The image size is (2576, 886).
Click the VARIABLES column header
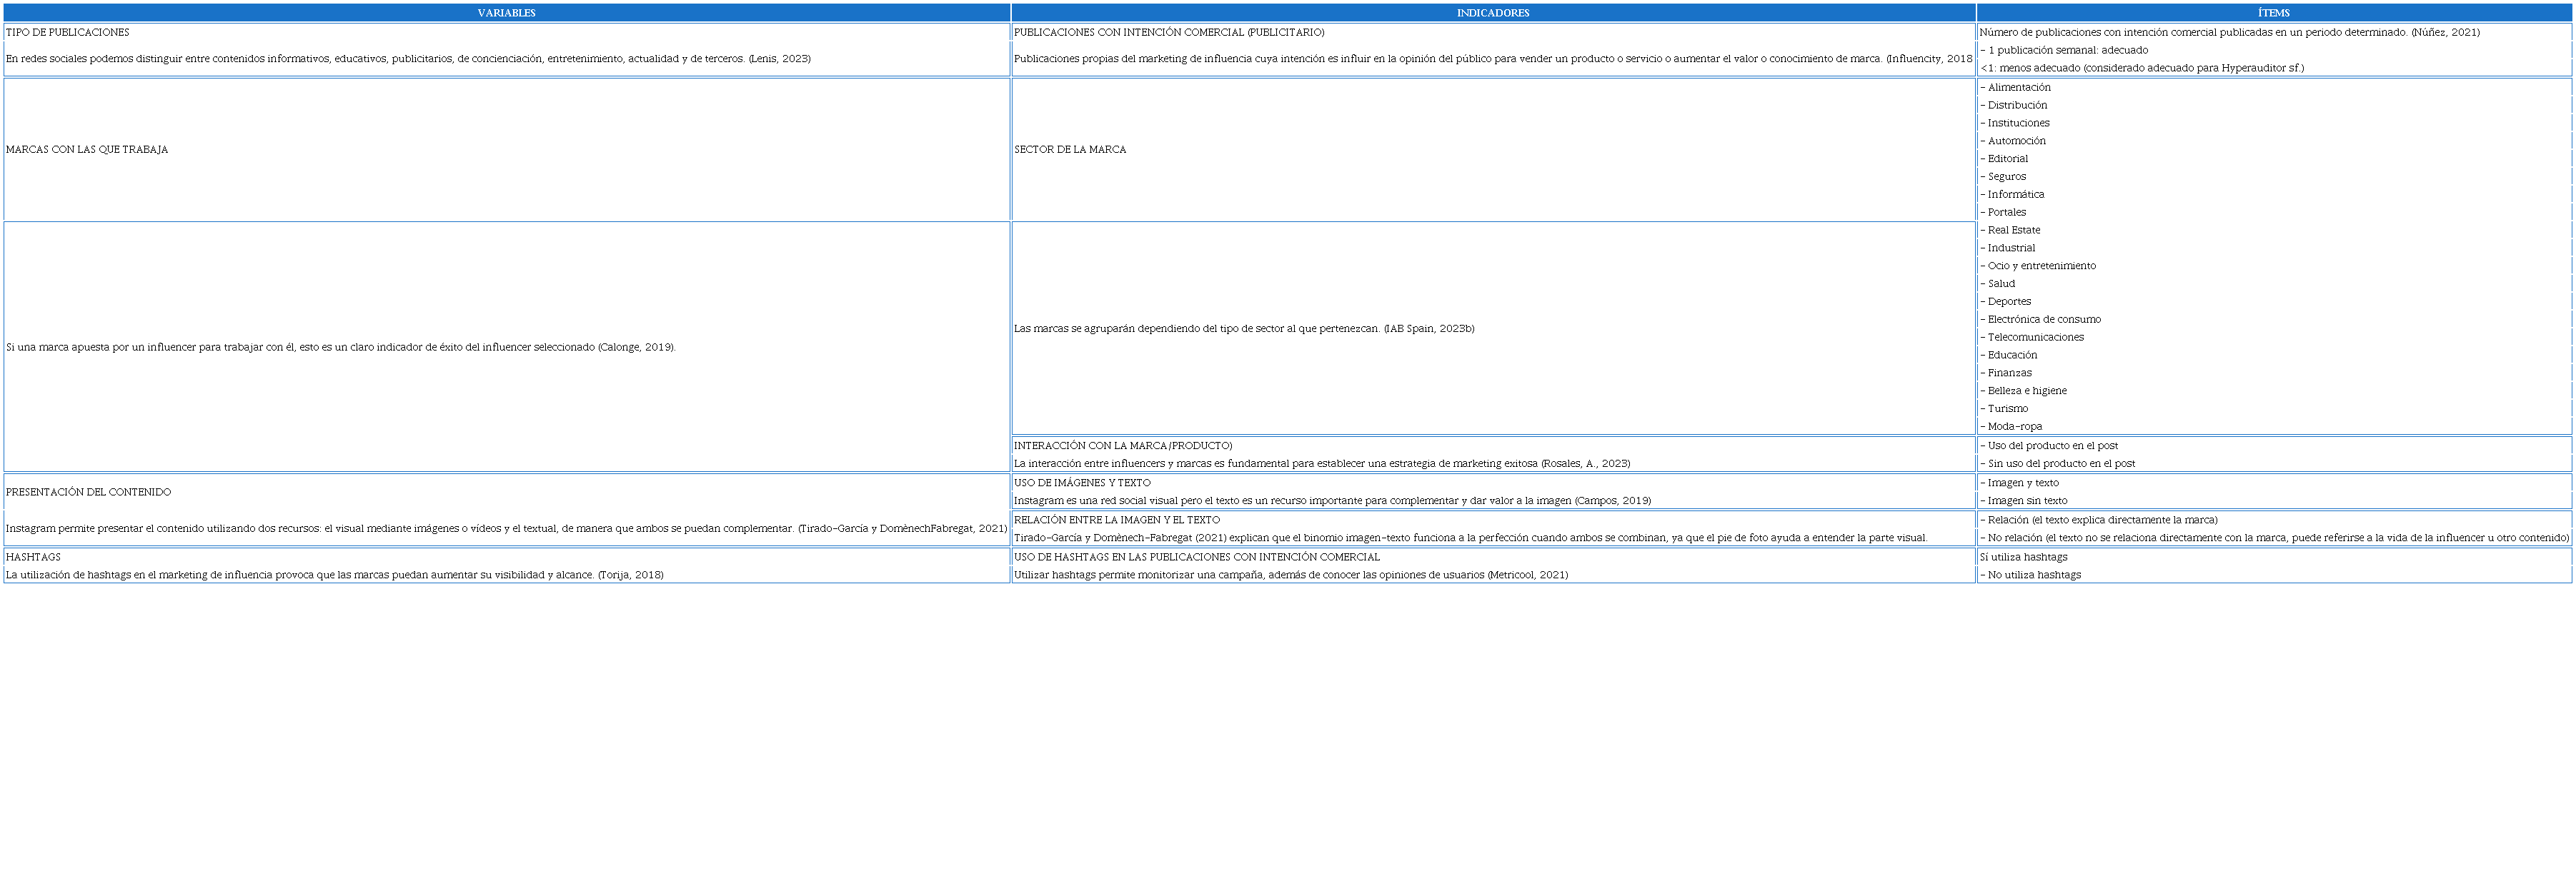click(506, 13)
